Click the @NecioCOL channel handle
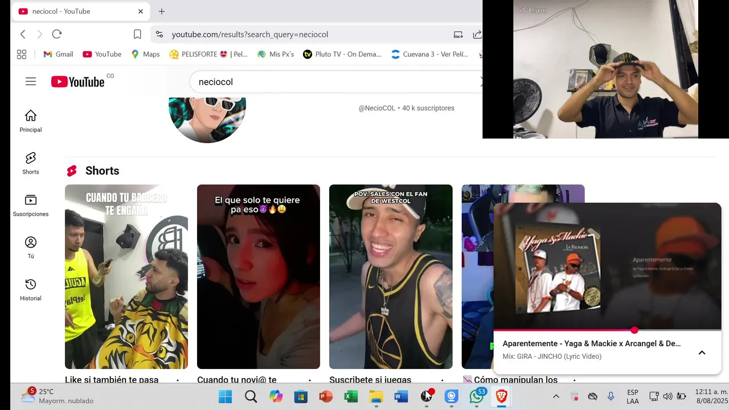This screenshot has width=729, height=410. (x=376, y=108)
